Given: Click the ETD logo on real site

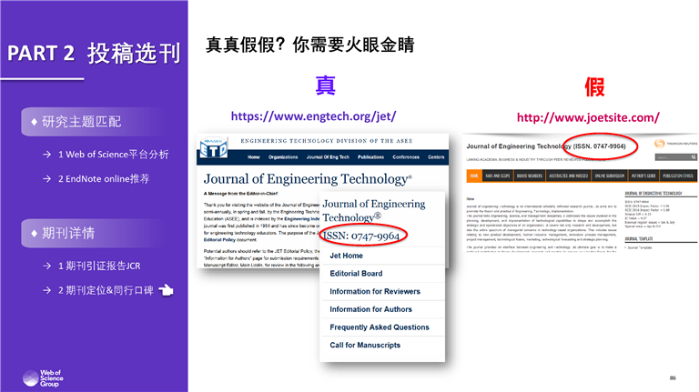Looking at the screenshot, I should (x=213, y=148).
